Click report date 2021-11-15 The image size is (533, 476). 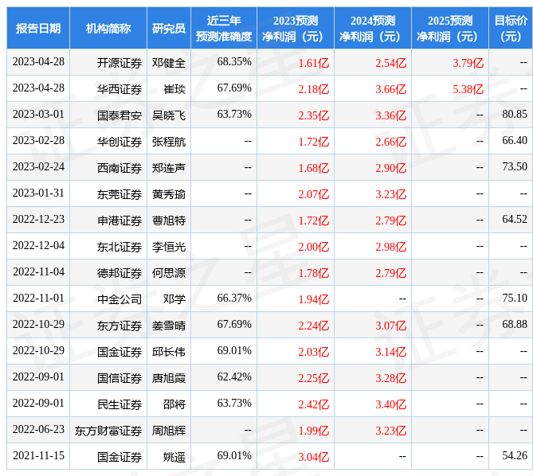[38, 455]
